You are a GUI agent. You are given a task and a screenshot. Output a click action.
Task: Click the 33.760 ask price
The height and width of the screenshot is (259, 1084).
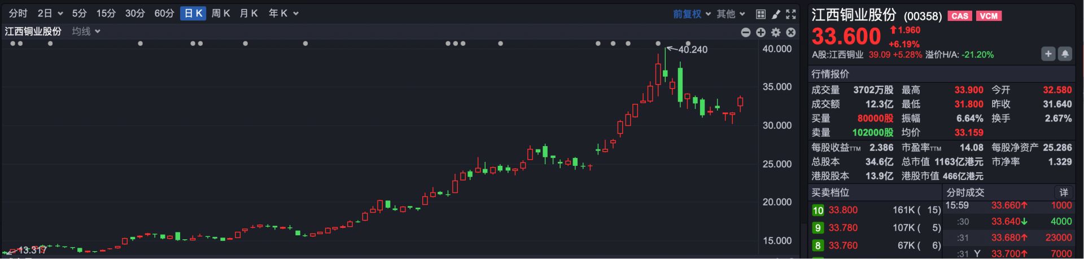tap(843, 245)
